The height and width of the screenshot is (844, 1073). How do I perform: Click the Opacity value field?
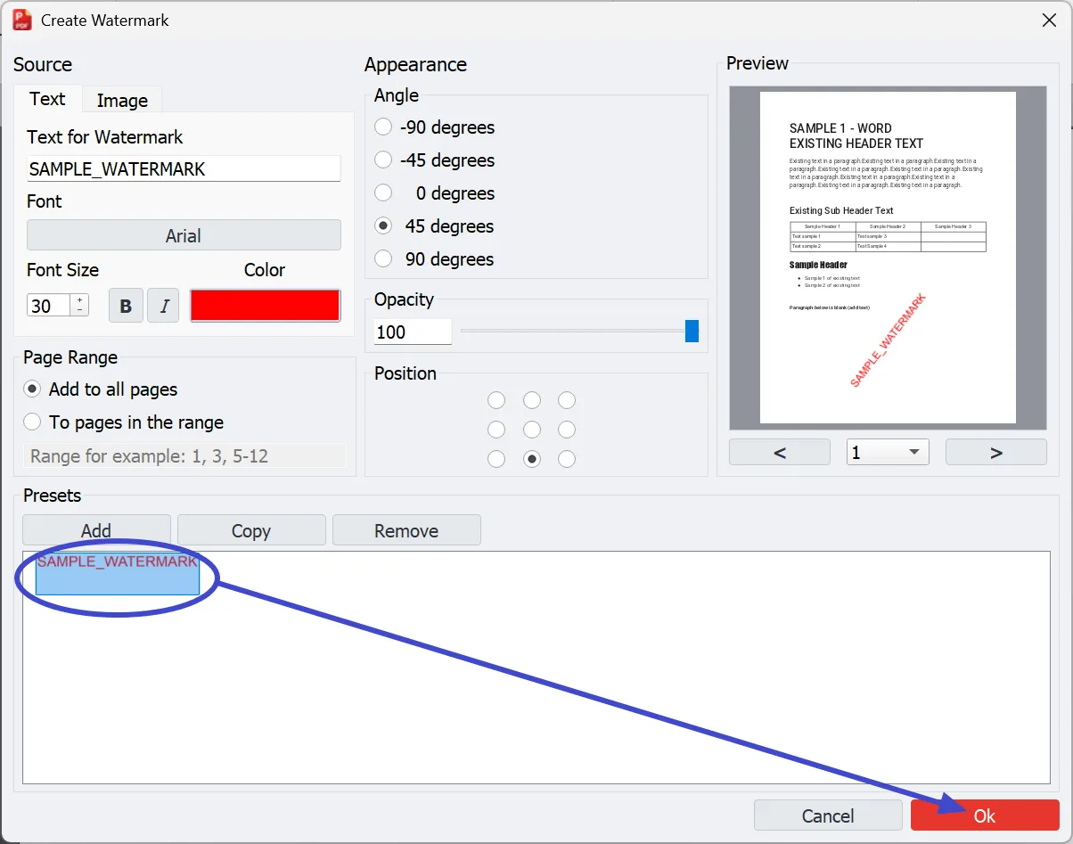tap(413, 332)
